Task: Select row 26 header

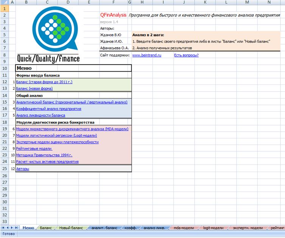Action: point(5,176)
